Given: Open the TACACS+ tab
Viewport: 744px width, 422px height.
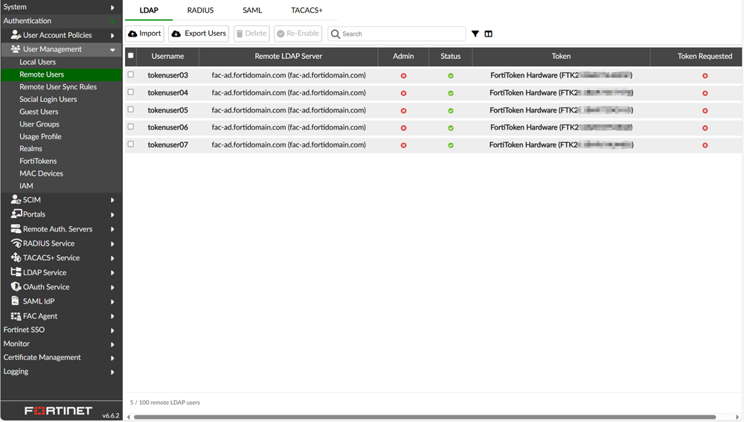Looking at the screenshot, I should click(x=307, y=10).
